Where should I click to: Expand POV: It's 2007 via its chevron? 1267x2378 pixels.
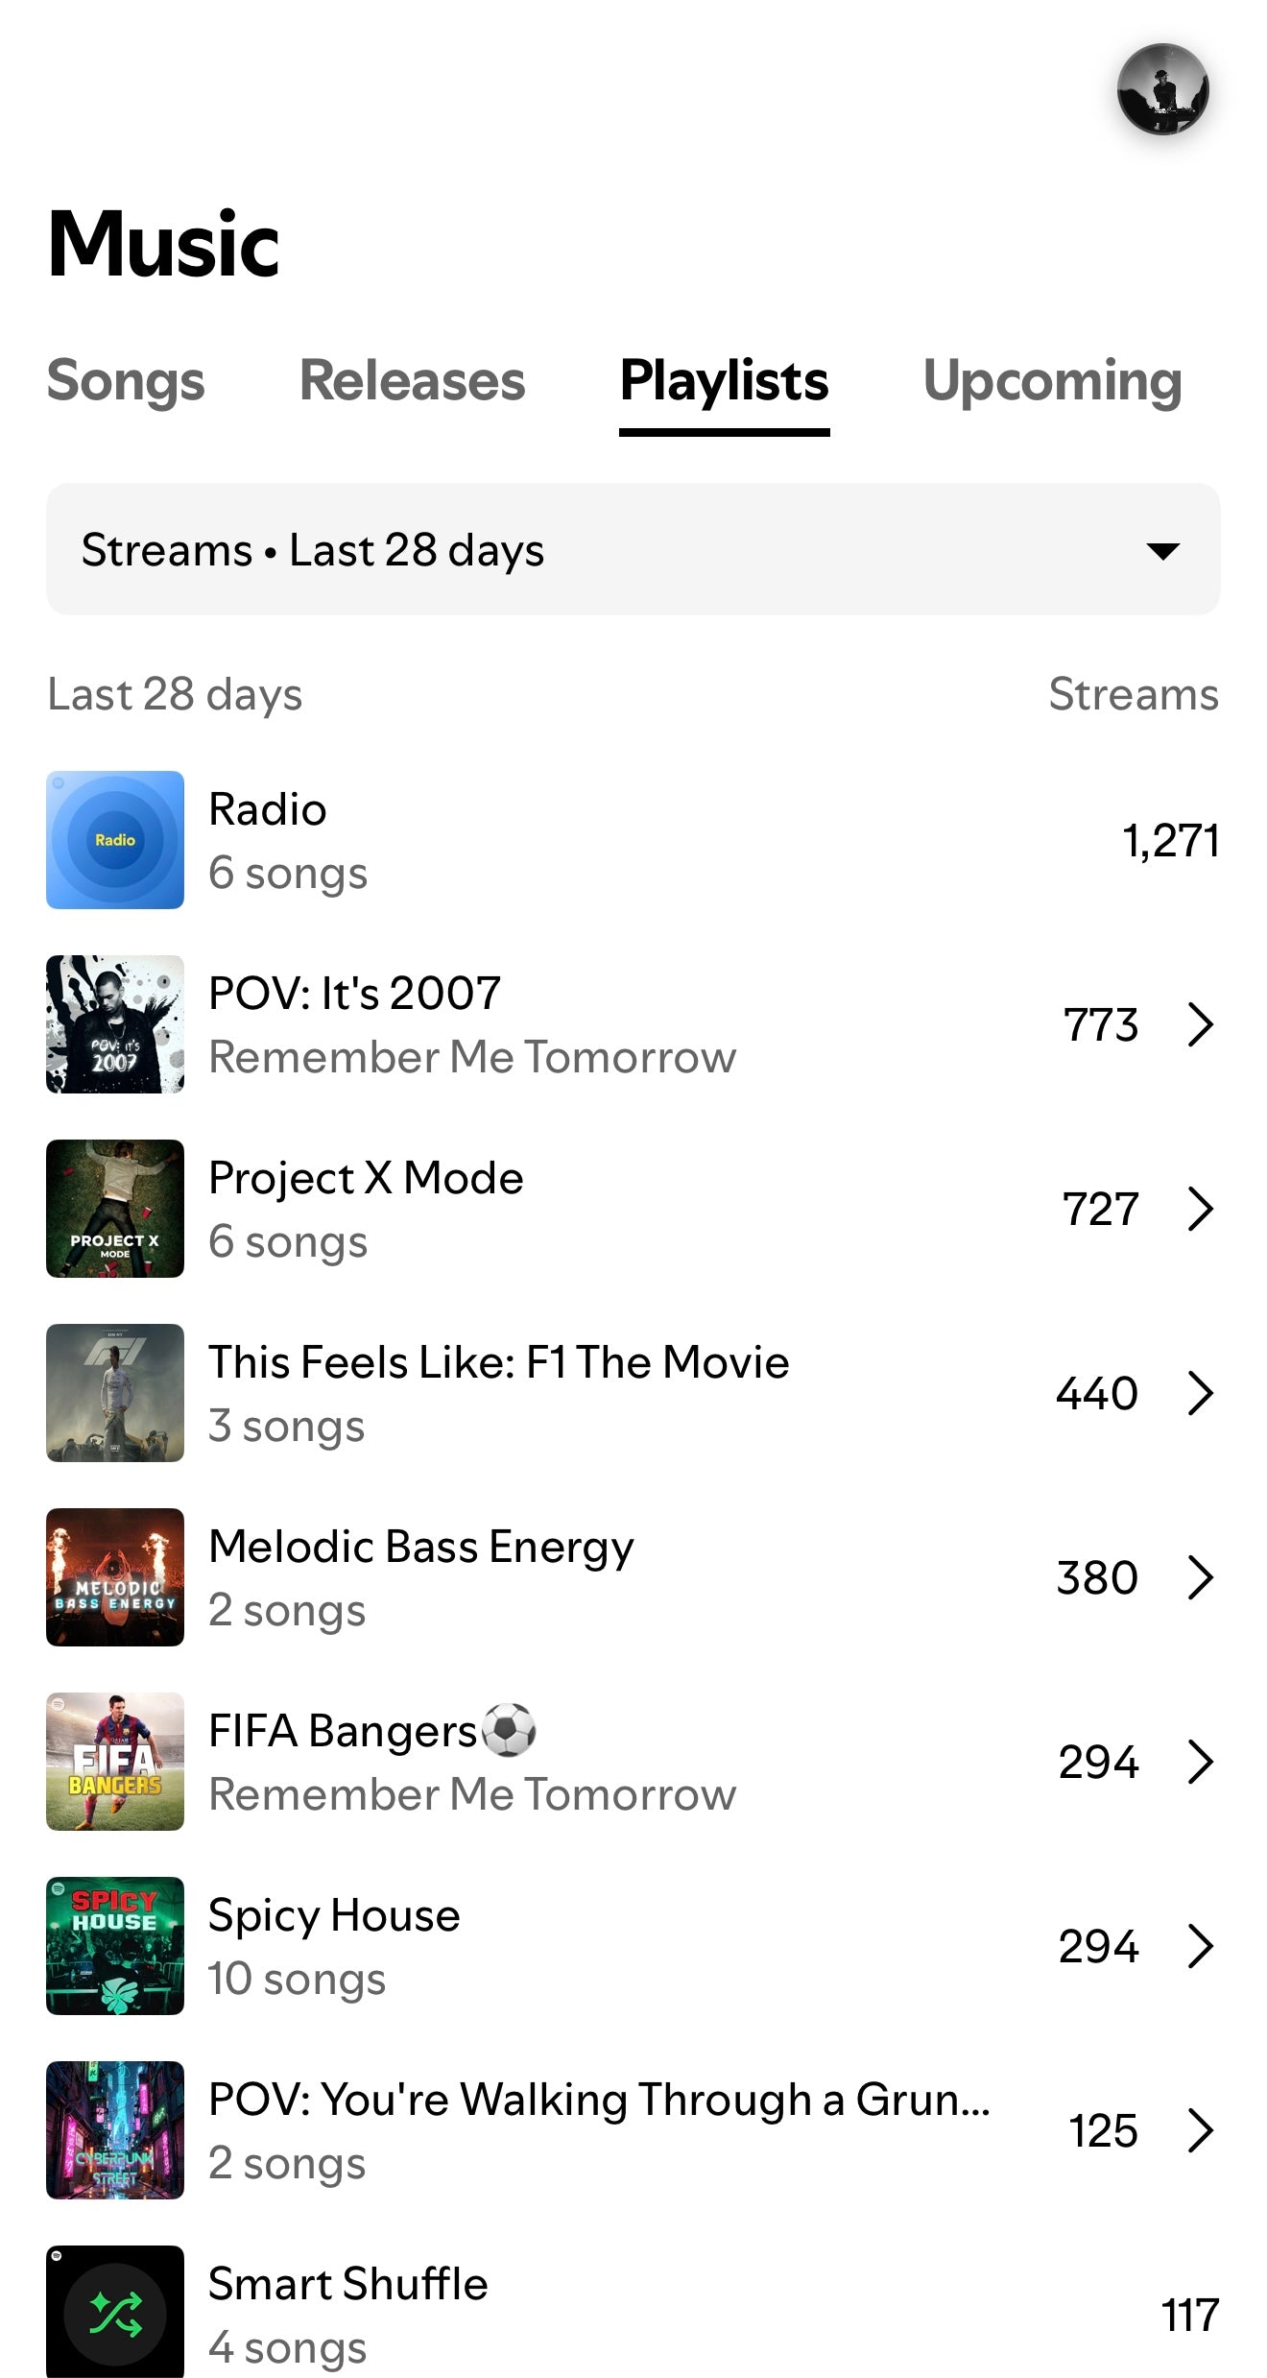[x=1200, y=1024]
